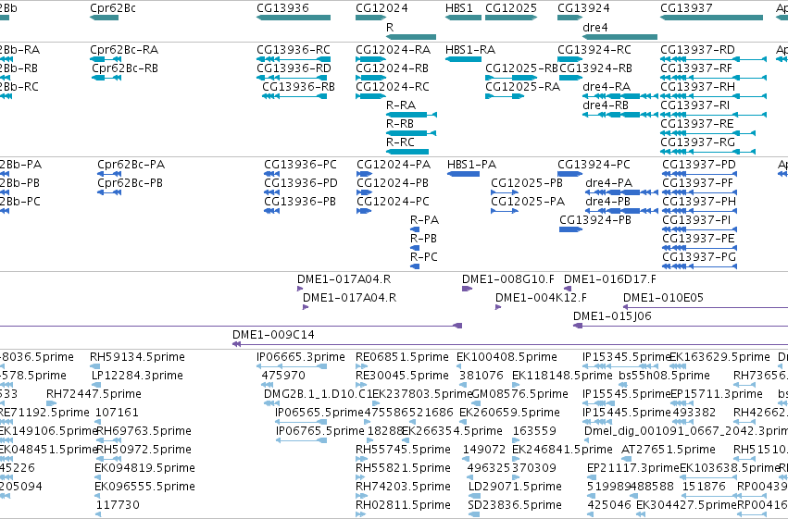Select the dre4 gene label
The width and height of the screenshot is (788, 519).
pos(595,28)
